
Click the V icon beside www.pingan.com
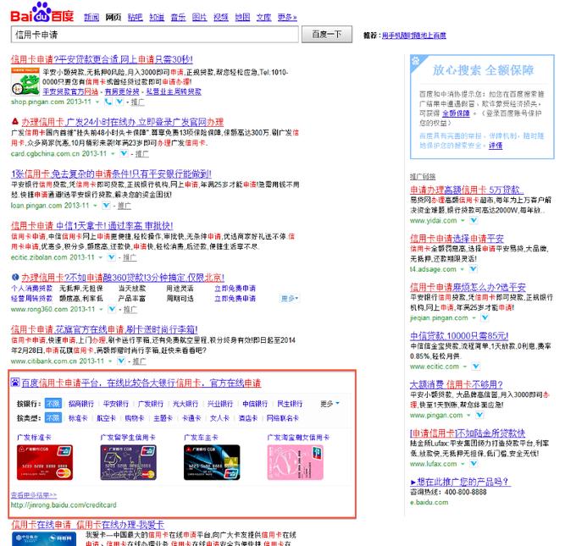[479, 415]
